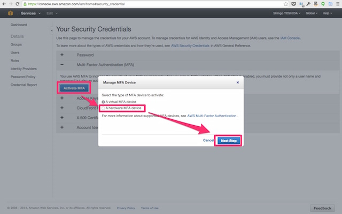Screen dimensions: 342x214
Task: Select the virtual MFA device option
Action: (x=103, y=102)
